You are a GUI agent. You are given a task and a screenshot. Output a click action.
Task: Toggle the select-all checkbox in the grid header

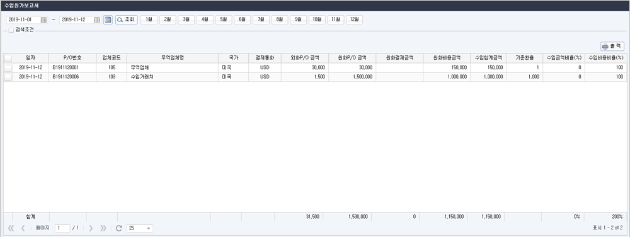tap(8, 58)
